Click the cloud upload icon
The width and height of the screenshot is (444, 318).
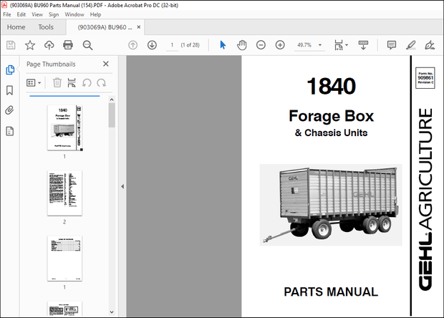(49, 45)
